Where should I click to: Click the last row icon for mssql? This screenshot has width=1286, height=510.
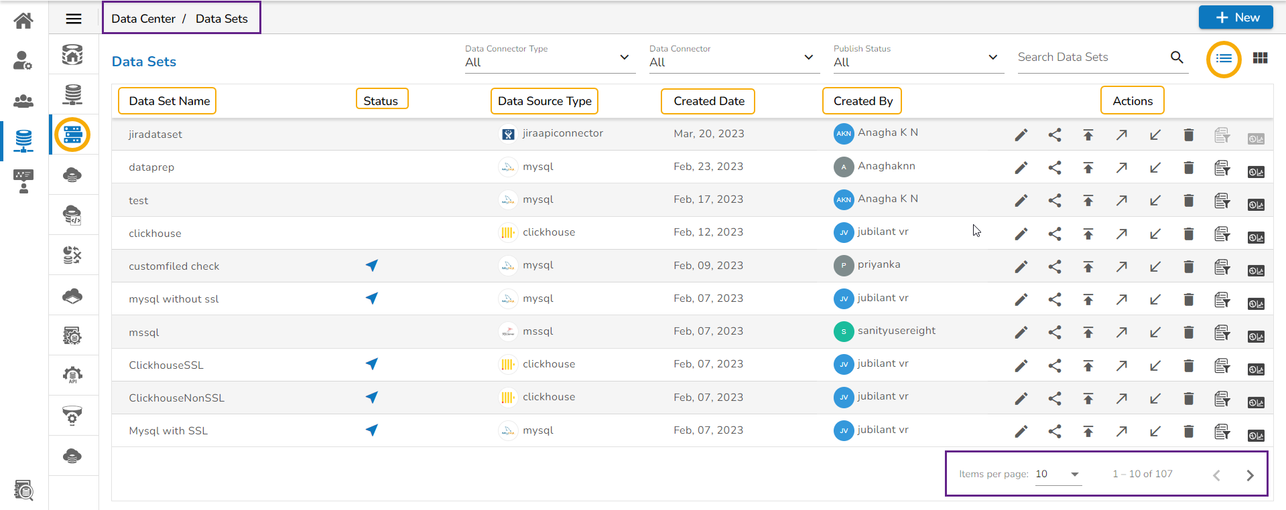pos(1255,336)
